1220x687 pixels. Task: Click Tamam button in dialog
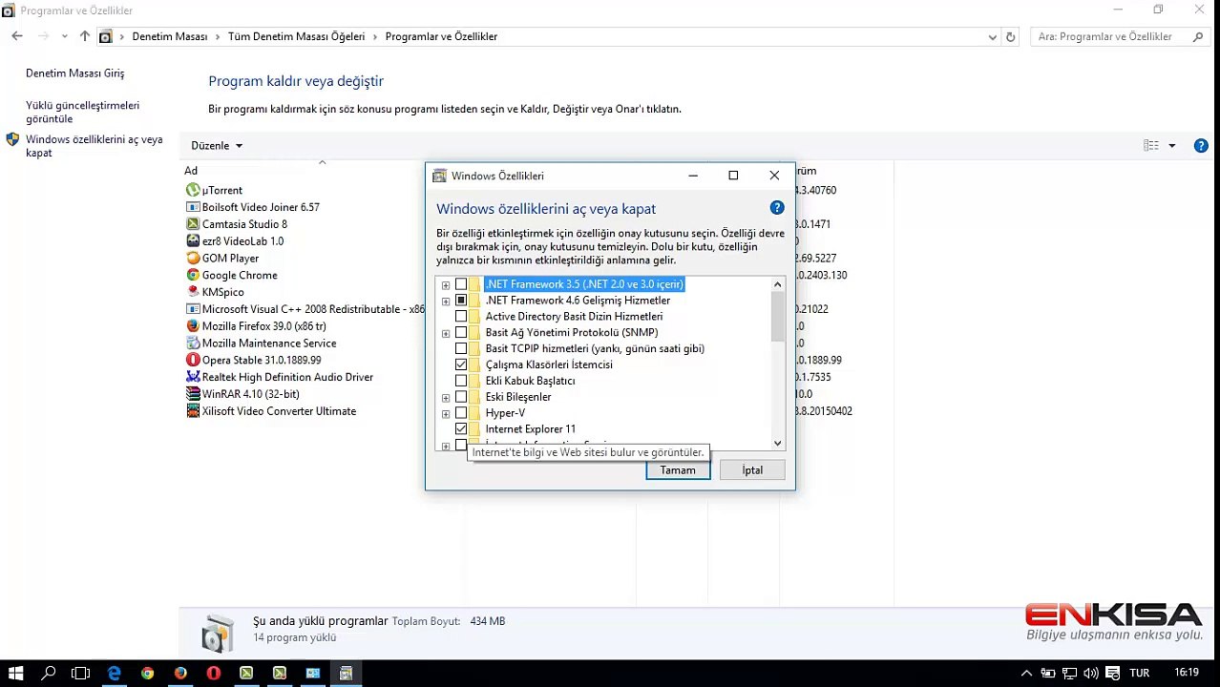pos(678,470)
